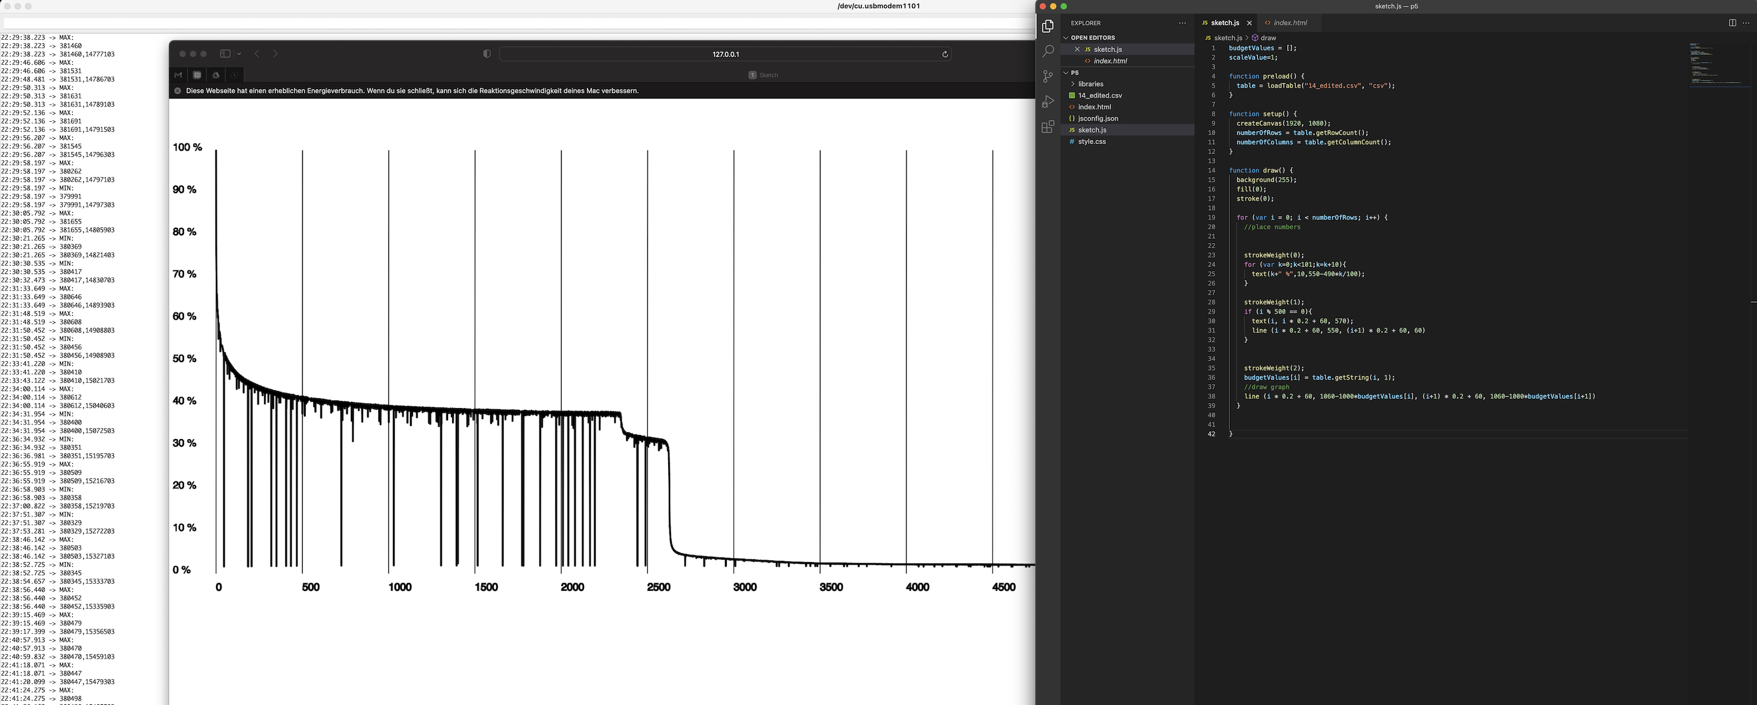This screenshot has height=705, width=1757.
Task: Reload the page in Safari
Action: coord(945,54)
